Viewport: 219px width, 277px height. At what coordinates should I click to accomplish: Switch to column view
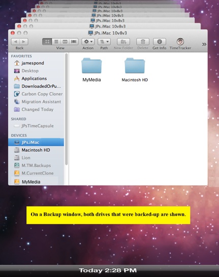point(65,42)
